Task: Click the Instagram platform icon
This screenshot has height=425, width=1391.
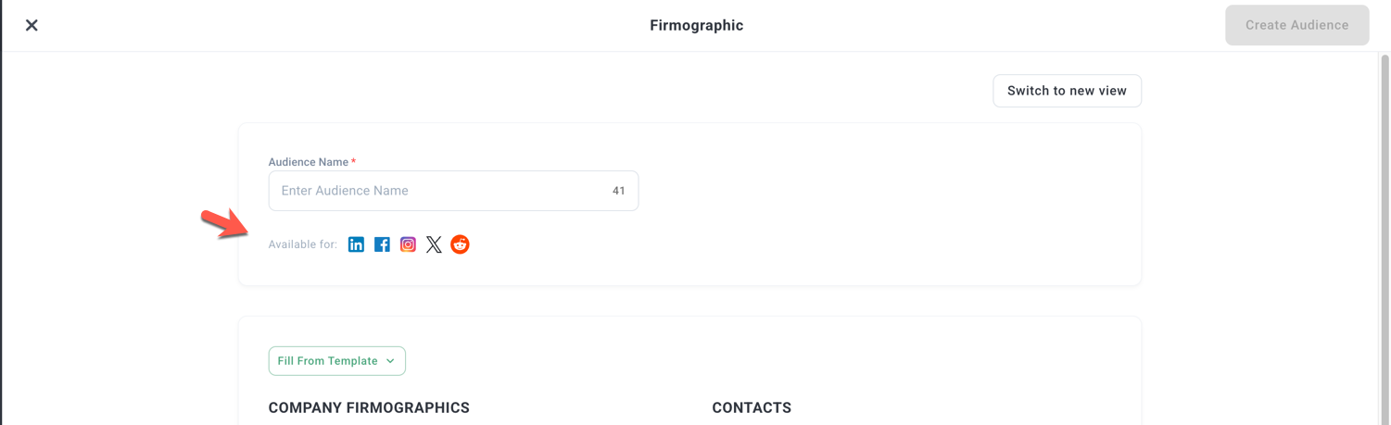Action: 408,244
